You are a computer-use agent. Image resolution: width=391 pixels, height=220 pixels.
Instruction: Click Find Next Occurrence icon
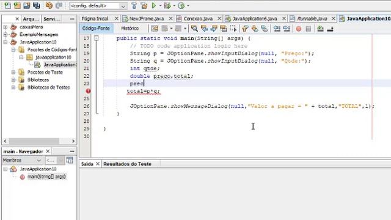(x=214, y=29)
